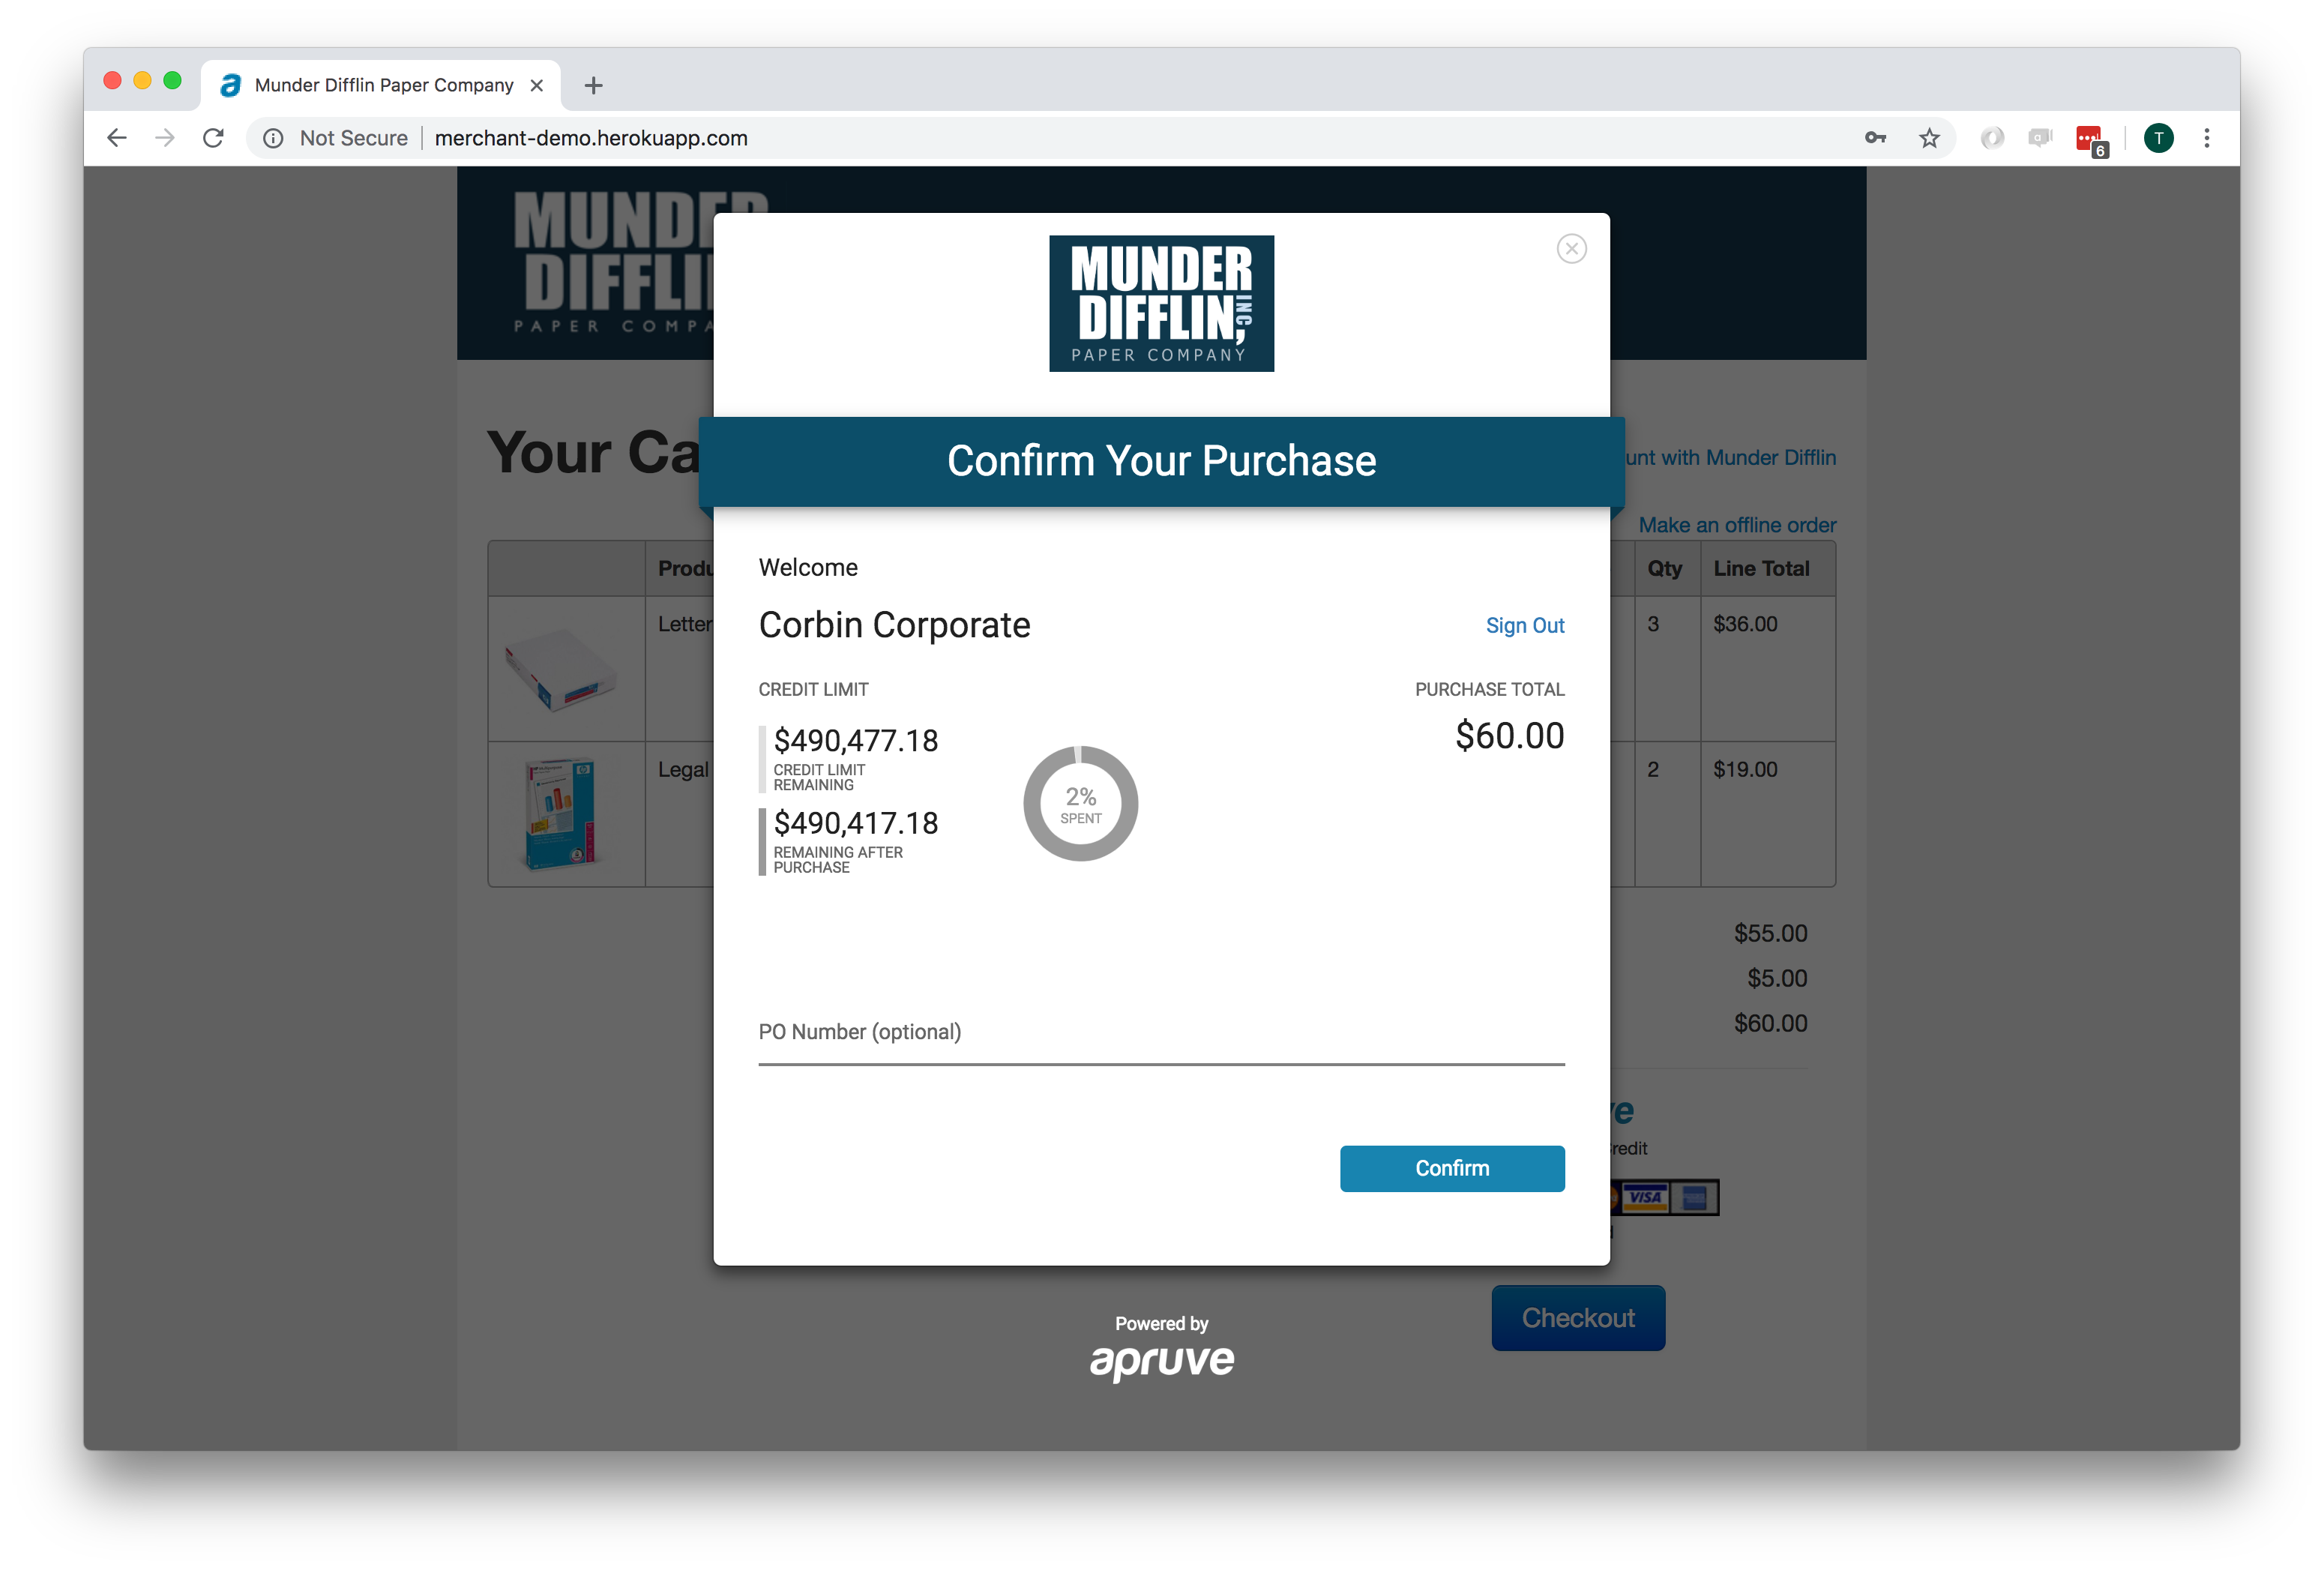Open a new browser tab
Image resolution: width=2324 pixels, height=1570 pixels.
(x=593, y=86)
